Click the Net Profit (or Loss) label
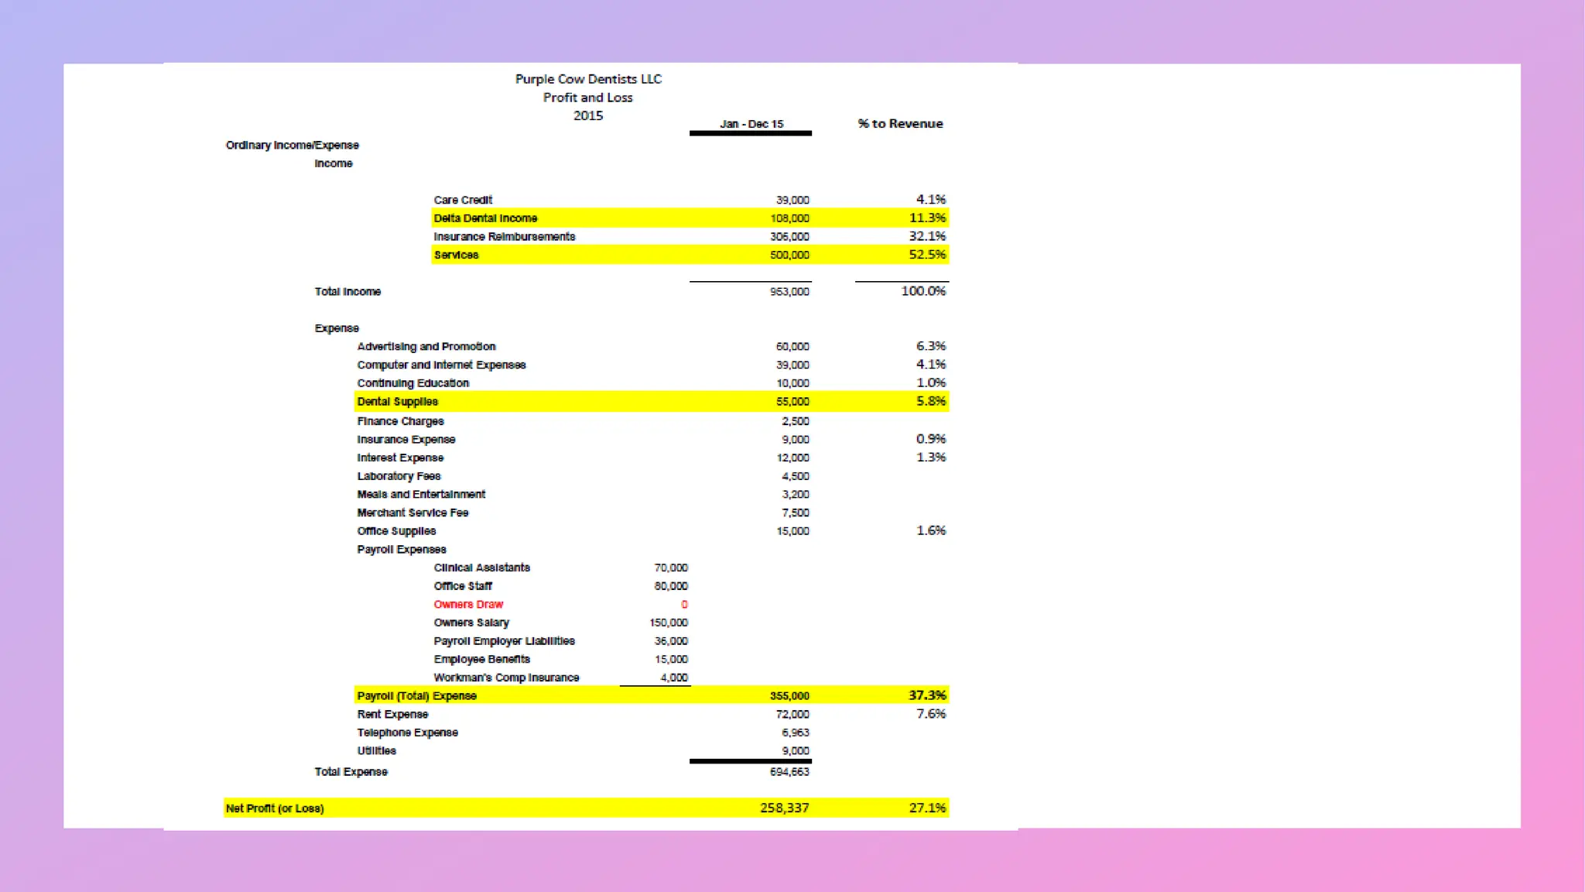The width and height of the screenshot is (1585, 892). pyautogui.click(x=275, y=808)
